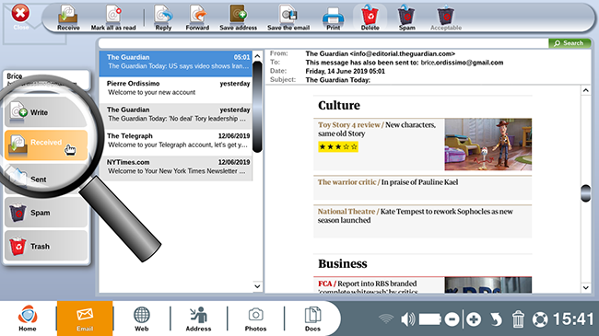This screenshot has width=599, height=336.
Task: Click the Wi-Fi status icon
Action: [x=386, y=319]
